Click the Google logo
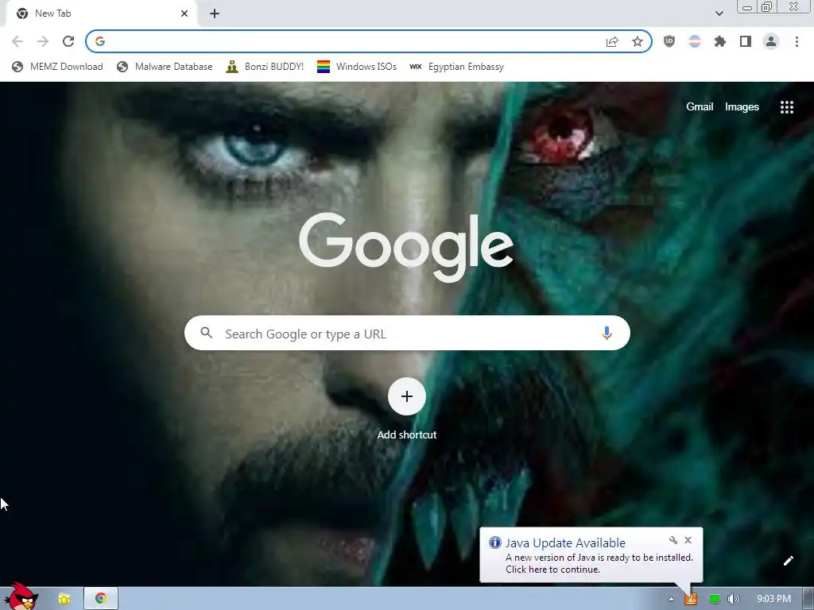This screenshot has width=814, height=610. [x=406, y=248]
